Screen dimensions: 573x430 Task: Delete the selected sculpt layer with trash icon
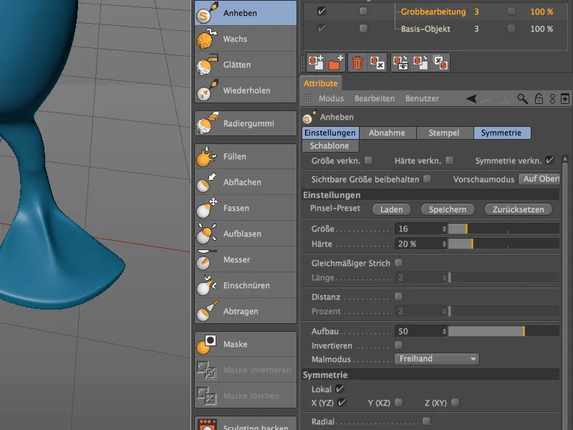357,62
